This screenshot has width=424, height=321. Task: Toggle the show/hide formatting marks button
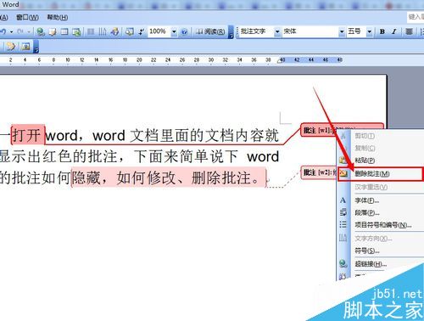tap(141, 31)
